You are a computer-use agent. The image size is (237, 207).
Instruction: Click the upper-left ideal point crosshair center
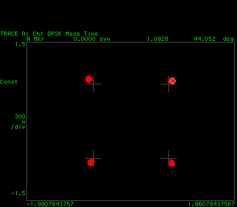(93, 84)
